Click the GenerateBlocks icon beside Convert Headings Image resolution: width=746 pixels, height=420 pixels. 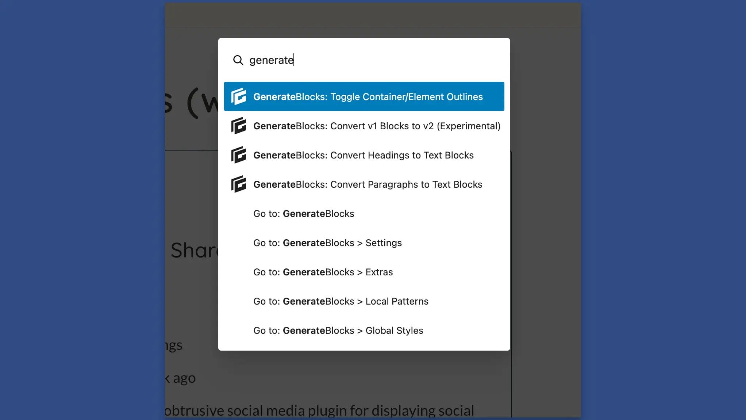pos(239,155)
